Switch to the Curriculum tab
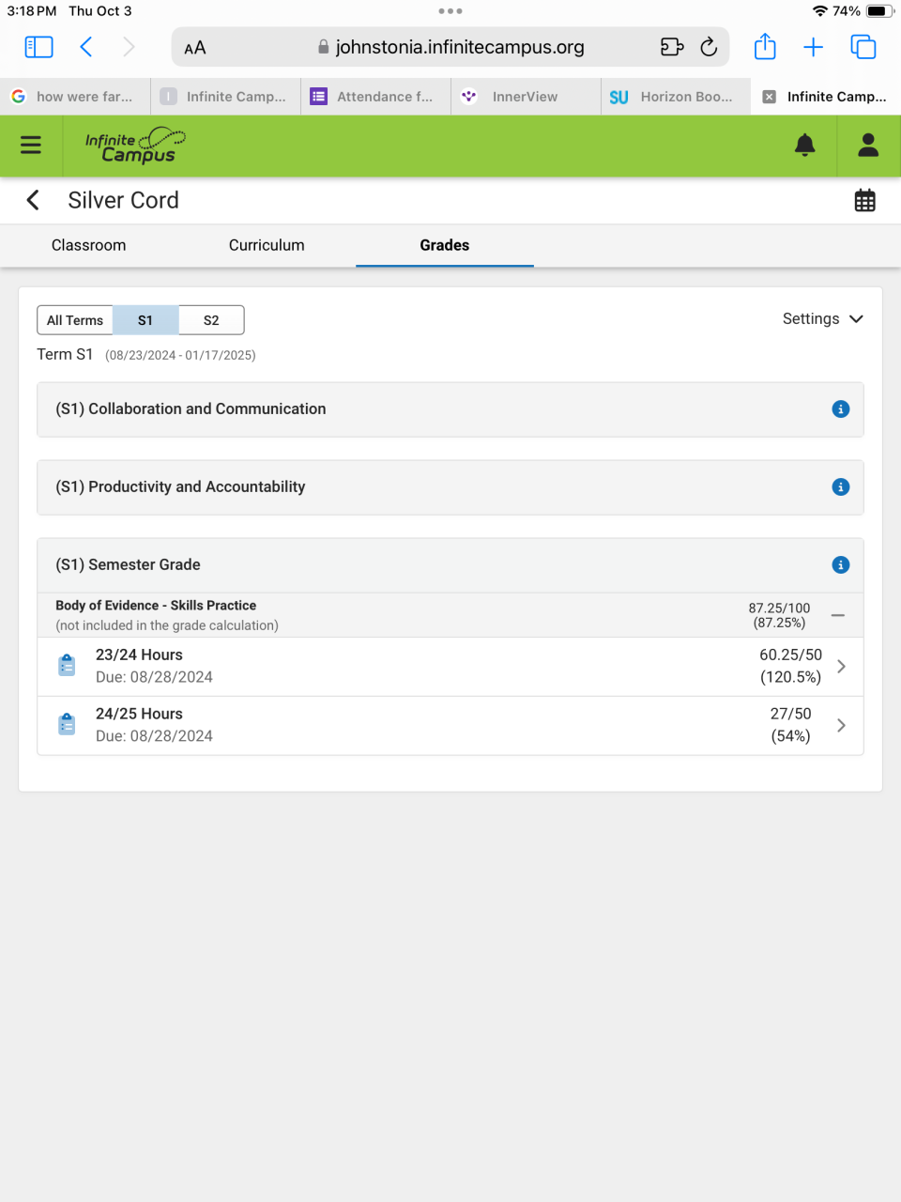The width and height of the screenshot is (901, 1202). pyautogui.click(x=267, y=245)
